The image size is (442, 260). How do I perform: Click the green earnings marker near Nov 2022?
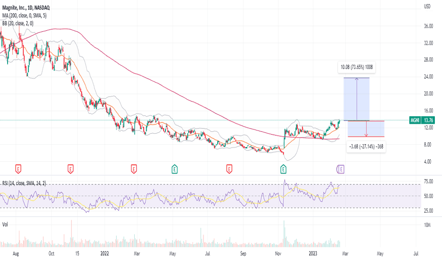click(x=283, y=169)
